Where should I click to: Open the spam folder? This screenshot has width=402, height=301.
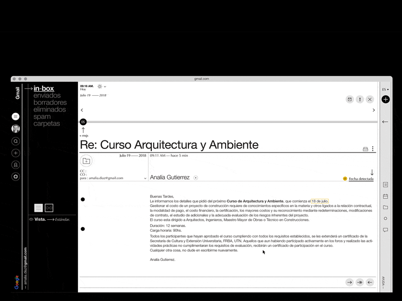[42, 117]
